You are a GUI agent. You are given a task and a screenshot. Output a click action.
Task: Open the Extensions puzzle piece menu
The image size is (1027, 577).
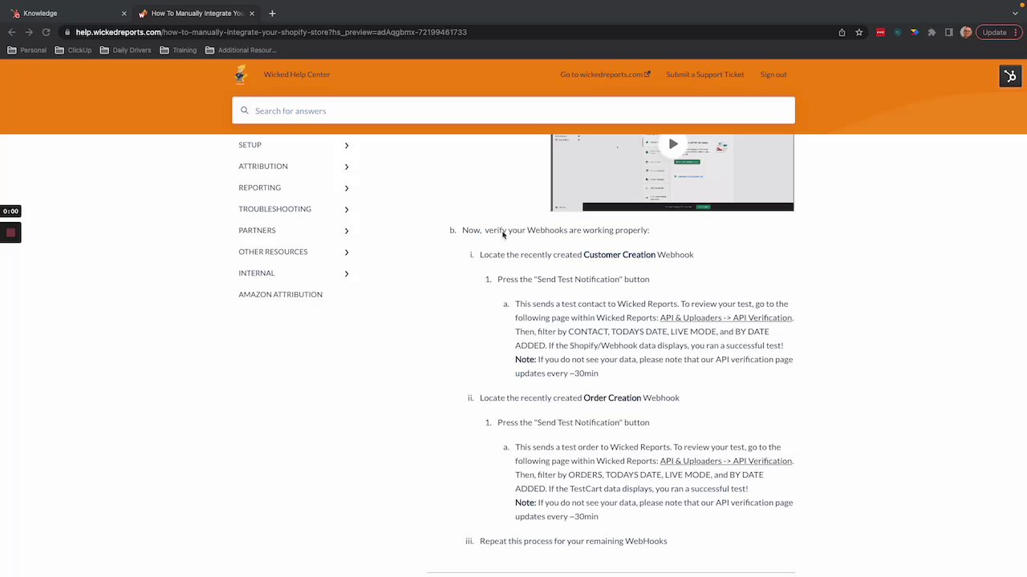pos(932,32)
